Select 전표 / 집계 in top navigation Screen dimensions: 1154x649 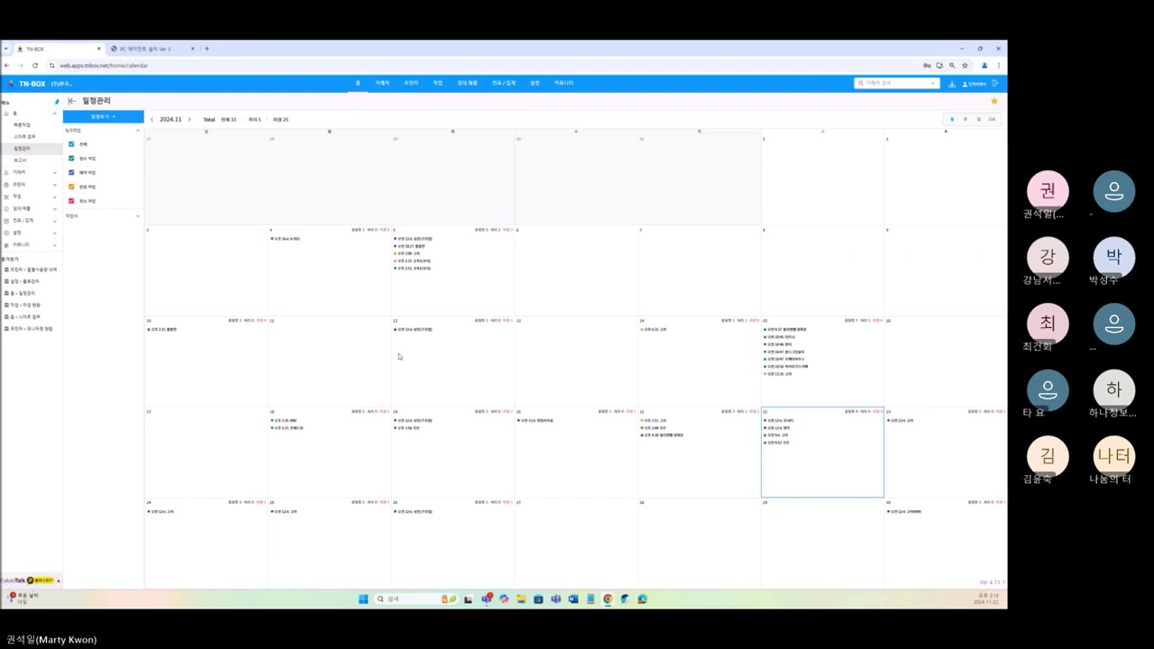click(504, 83)
